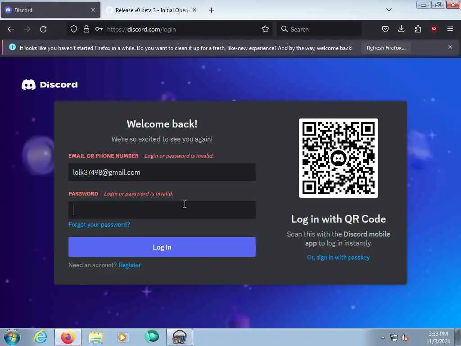Reload the Discord login page
Viewport: 461px width, 346px height.
click(x=43, y=29)
